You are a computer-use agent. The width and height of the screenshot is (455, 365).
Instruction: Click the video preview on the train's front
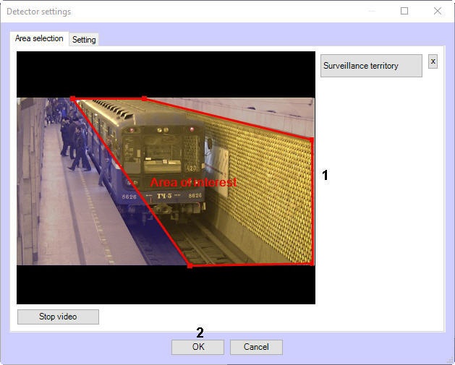pos(163,163)
